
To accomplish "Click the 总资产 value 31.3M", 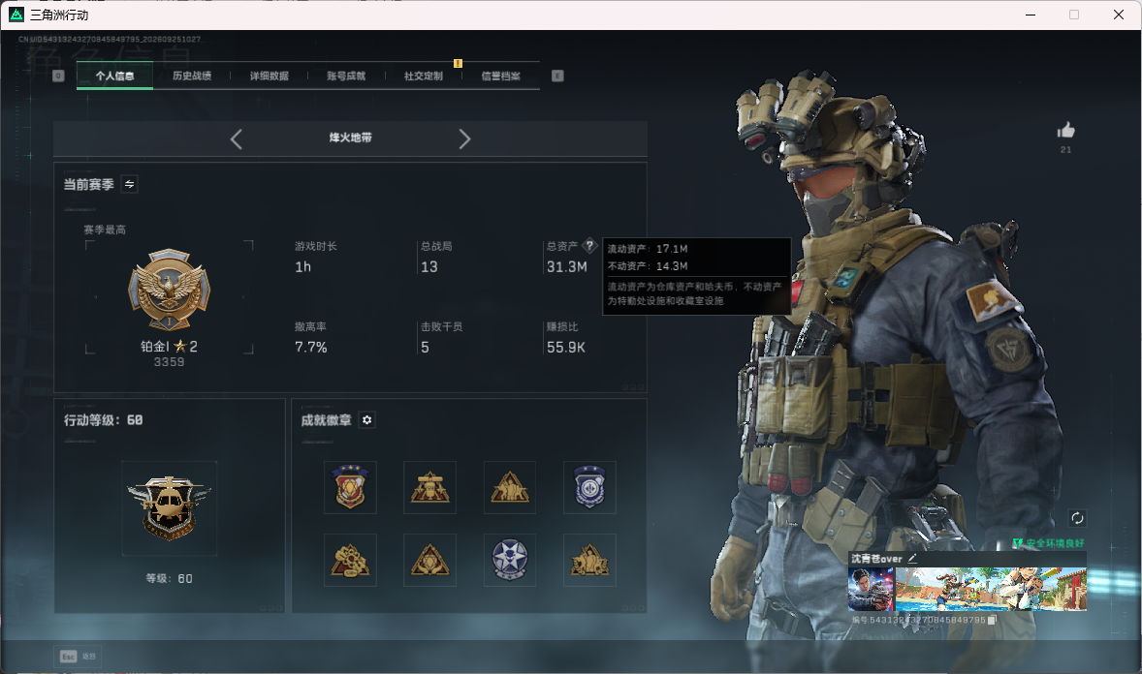I will (x=566, y=267).
